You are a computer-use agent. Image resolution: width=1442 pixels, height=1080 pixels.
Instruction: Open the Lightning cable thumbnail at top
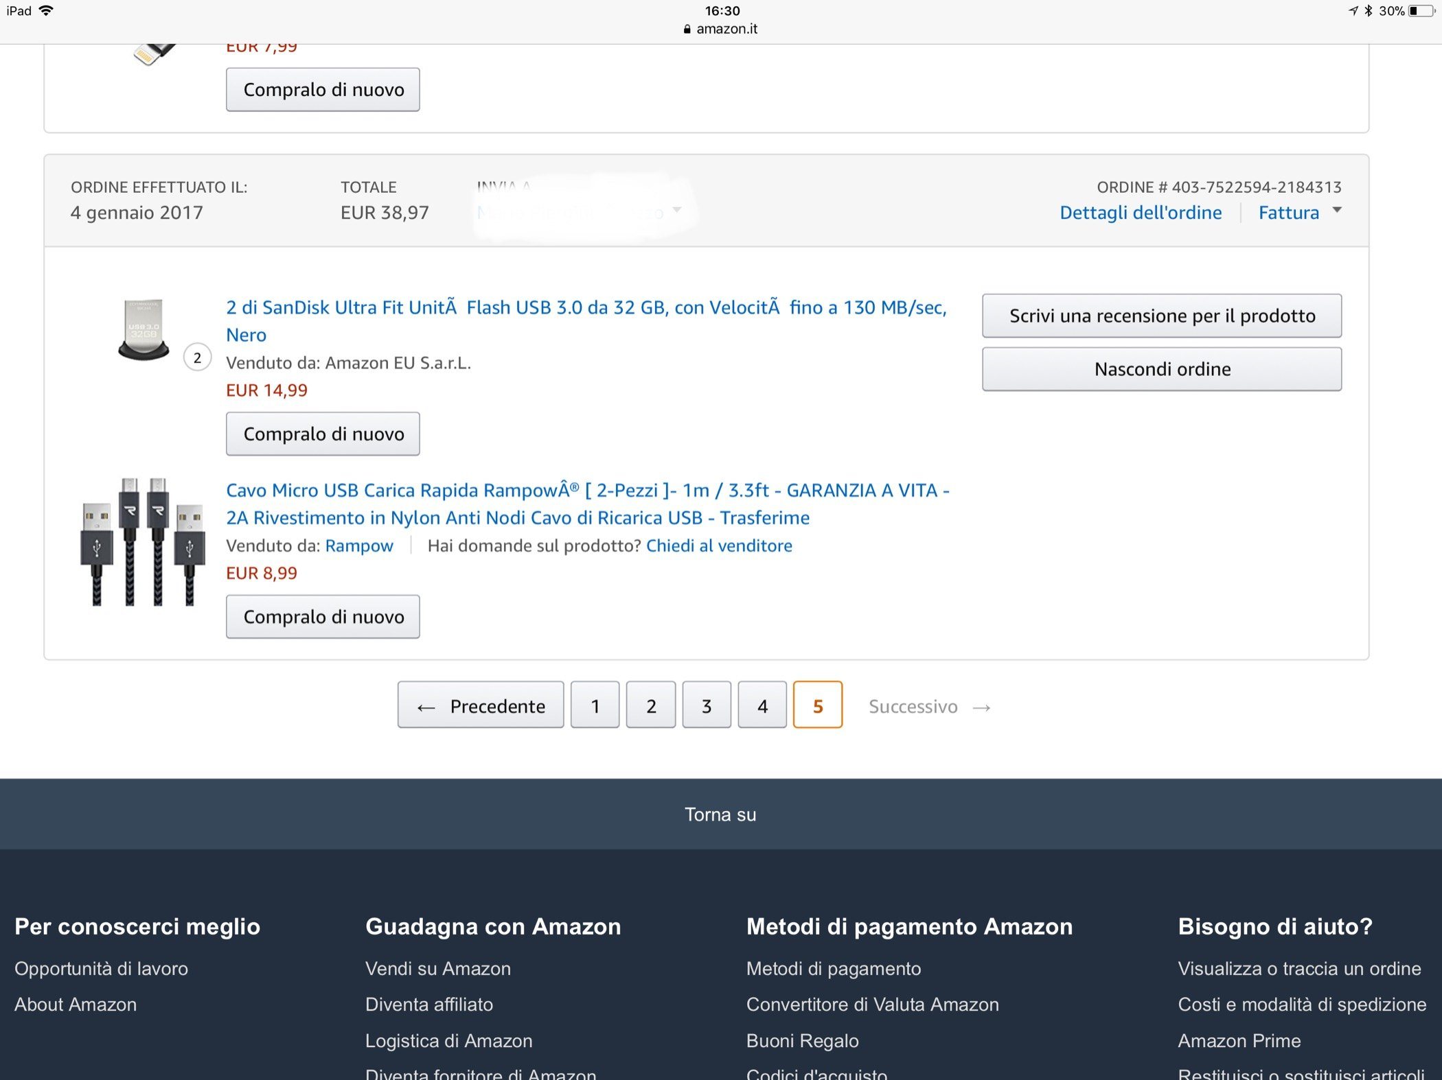pyautogui.click(x=154, y=54)
